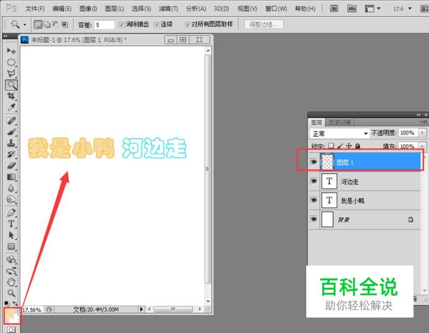429x333 pixels.
Task: Open the 滤镜(T) menu
Action: 168,9
